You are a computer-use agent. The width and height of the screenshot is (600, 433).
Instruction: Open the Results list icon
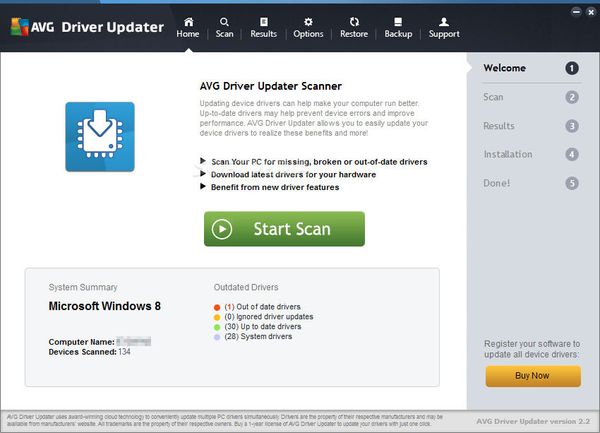264,22
